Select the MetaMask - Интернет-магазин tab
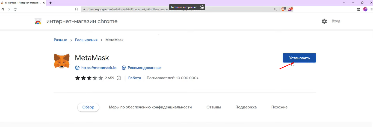Screen dimensions: 373x127 23,3
